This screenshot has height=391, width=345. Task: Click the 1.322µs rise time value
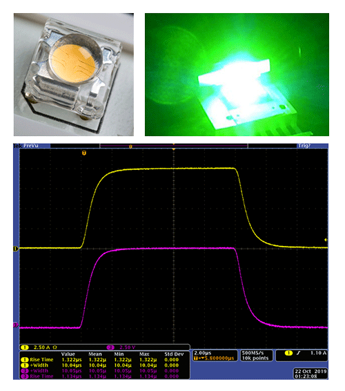[x=72, y=360]
